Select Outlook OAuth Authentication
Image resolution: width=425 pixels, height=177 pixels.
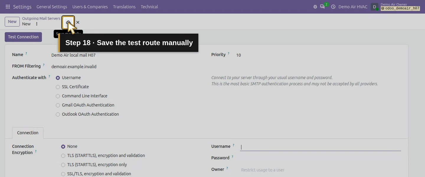pyautogui.click(x=58, y=114)
